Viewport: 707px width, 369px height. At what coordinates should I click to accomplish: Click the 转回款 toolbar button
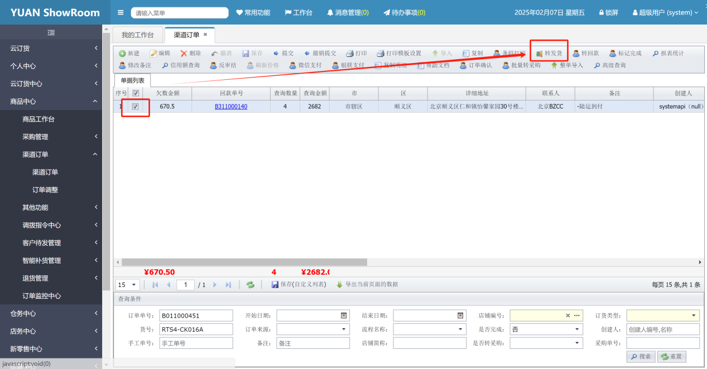pyautogui.click(x=585, y=53)
